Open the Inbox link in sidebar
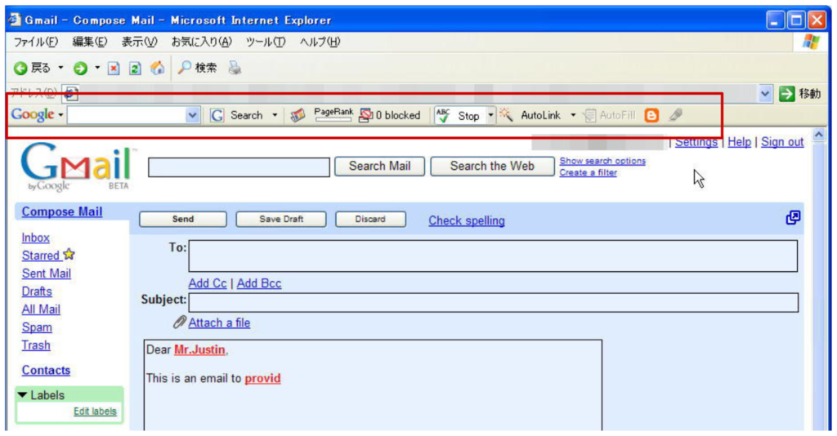 click(36, 238)
